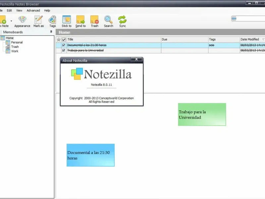
Task: Uncheck Trabajo para la Universidad checkbox
Action: pos(64,50)
